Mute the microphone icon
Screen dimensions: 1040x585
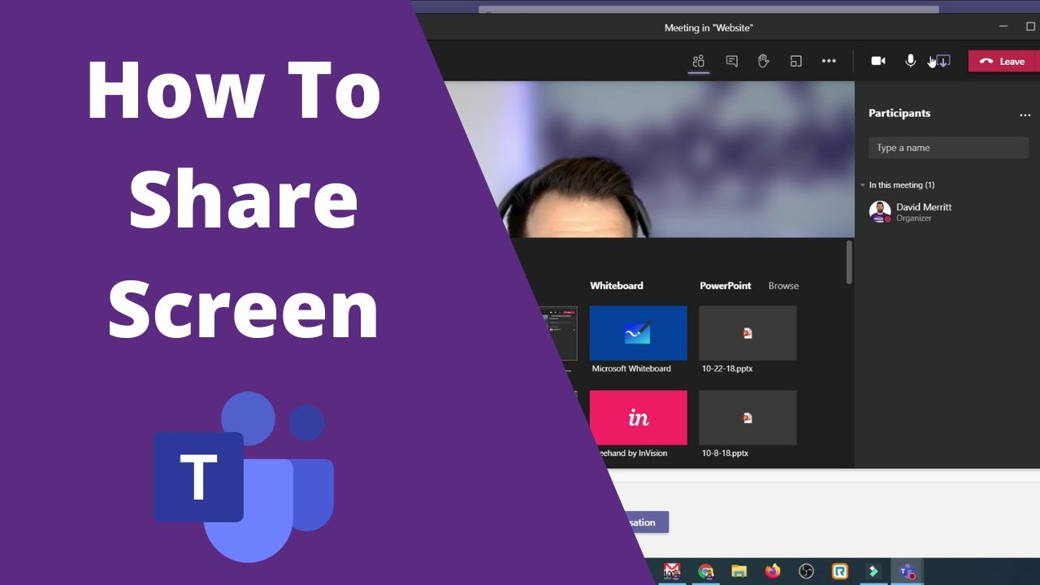910,61
